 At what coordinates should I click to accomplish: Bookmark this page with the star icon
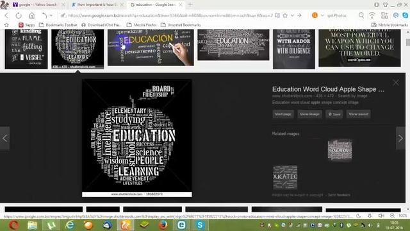pyautogui.click(x=285, y=15)
